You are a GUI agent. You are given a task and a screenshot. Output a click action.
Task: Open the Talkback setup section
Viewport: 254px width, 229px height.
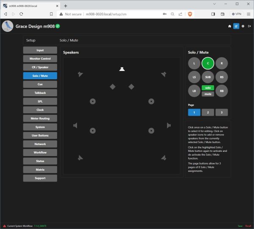click(x=40, y=93)
